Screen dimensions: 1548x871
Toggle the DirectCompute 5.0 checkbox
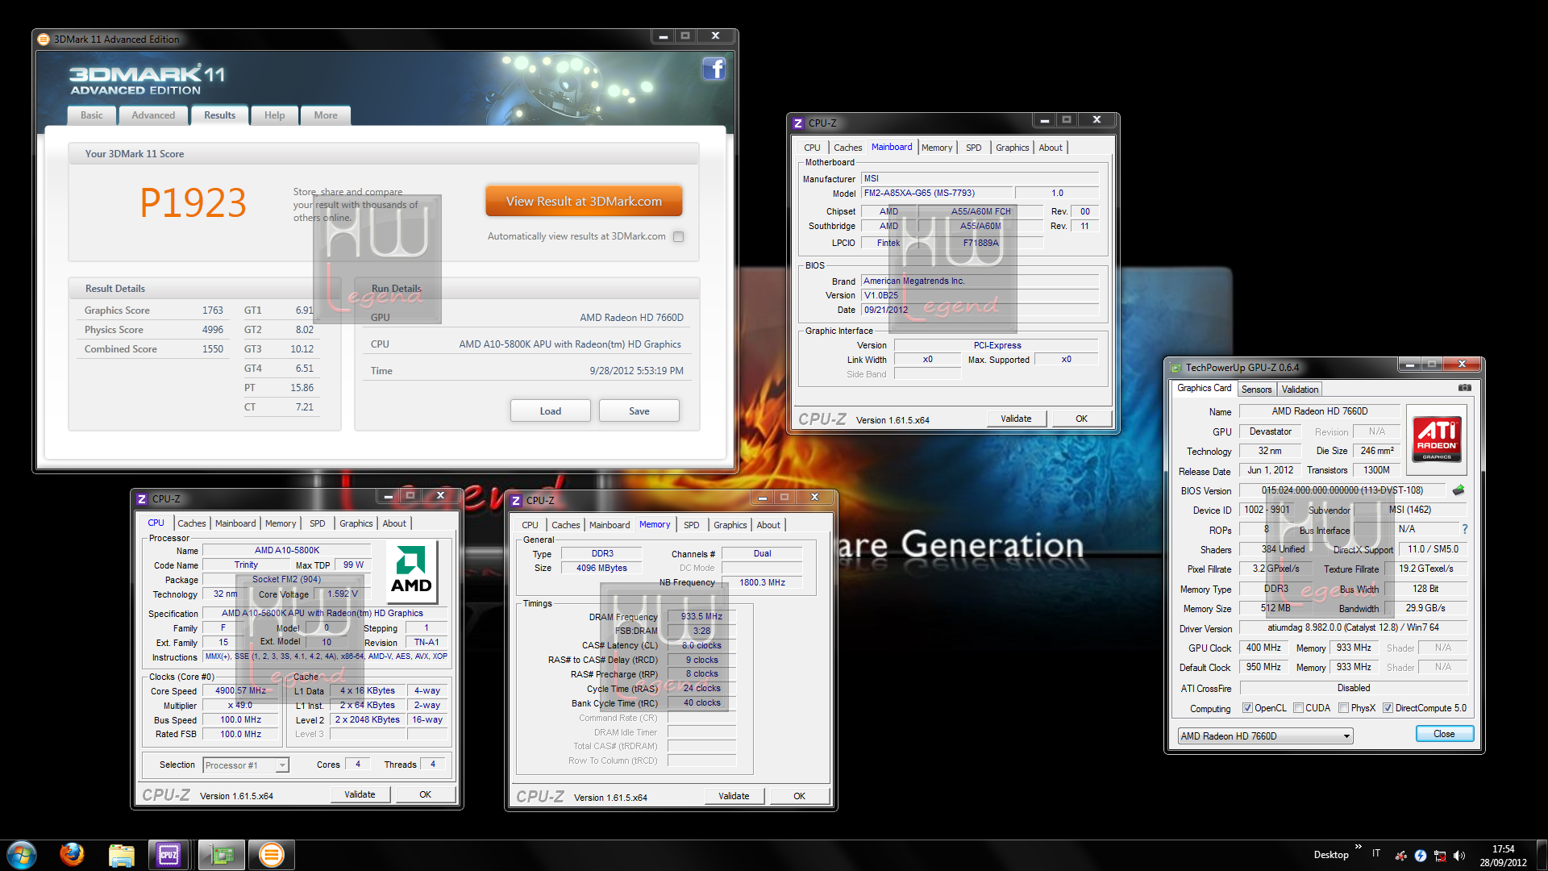(1388, 708)
